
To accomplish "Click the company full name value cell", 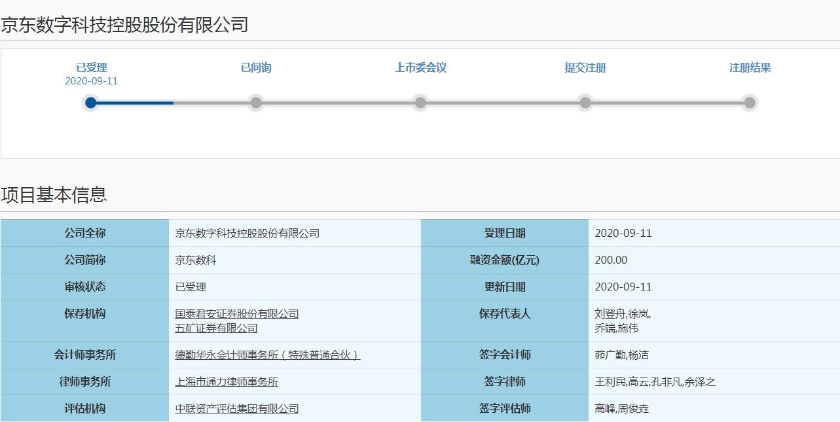I will pyautogui.click(x=295, y=233).
